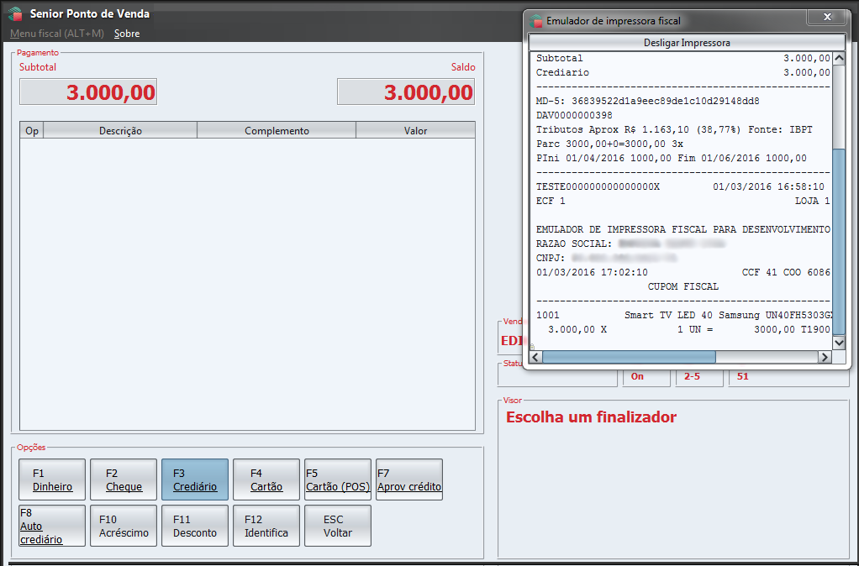Click the Complemento column header
The image size is (859, 566).
[x=277, y=131]
